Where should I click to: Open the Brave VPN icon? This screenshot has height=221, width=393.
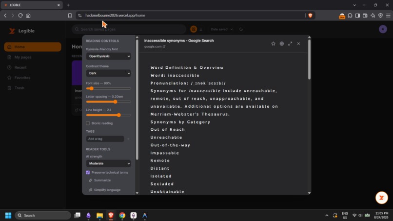380,15
